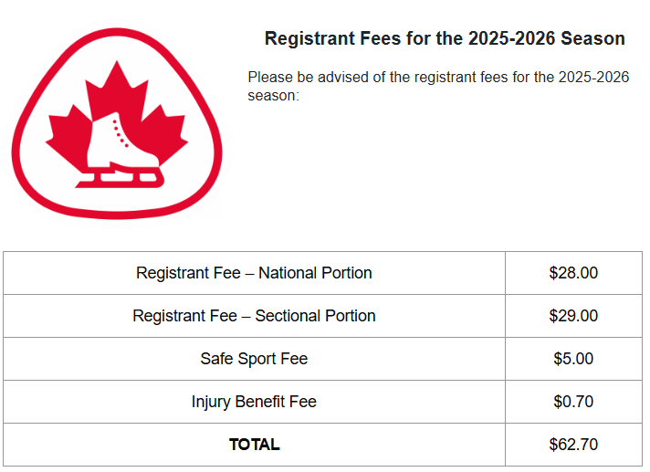Select the Safe Sport Fee cell
Image resolution: width=650 pixels, height=472 pixels.
tap(254, 359)
